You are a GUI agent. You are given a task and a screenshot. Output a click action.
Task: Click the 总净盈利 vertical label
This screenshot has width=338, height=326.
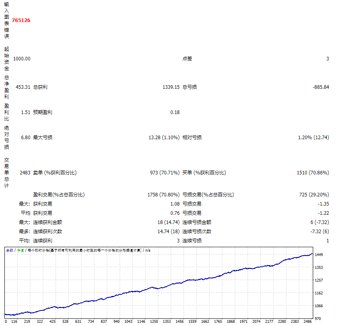click(x=7, y=87)
